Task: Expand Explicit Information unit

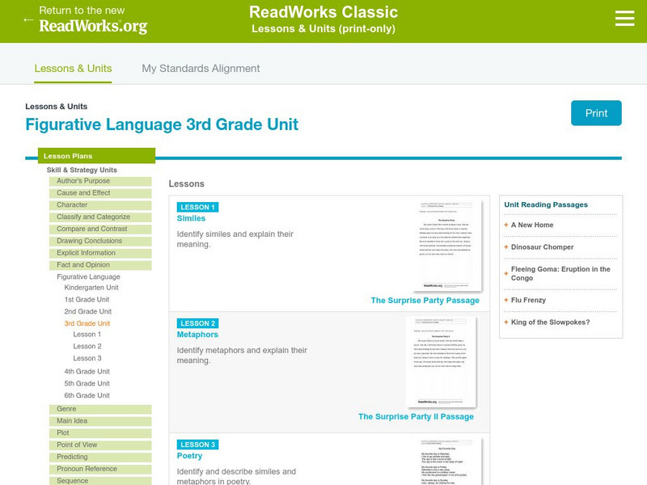Action: pos(100,253)
